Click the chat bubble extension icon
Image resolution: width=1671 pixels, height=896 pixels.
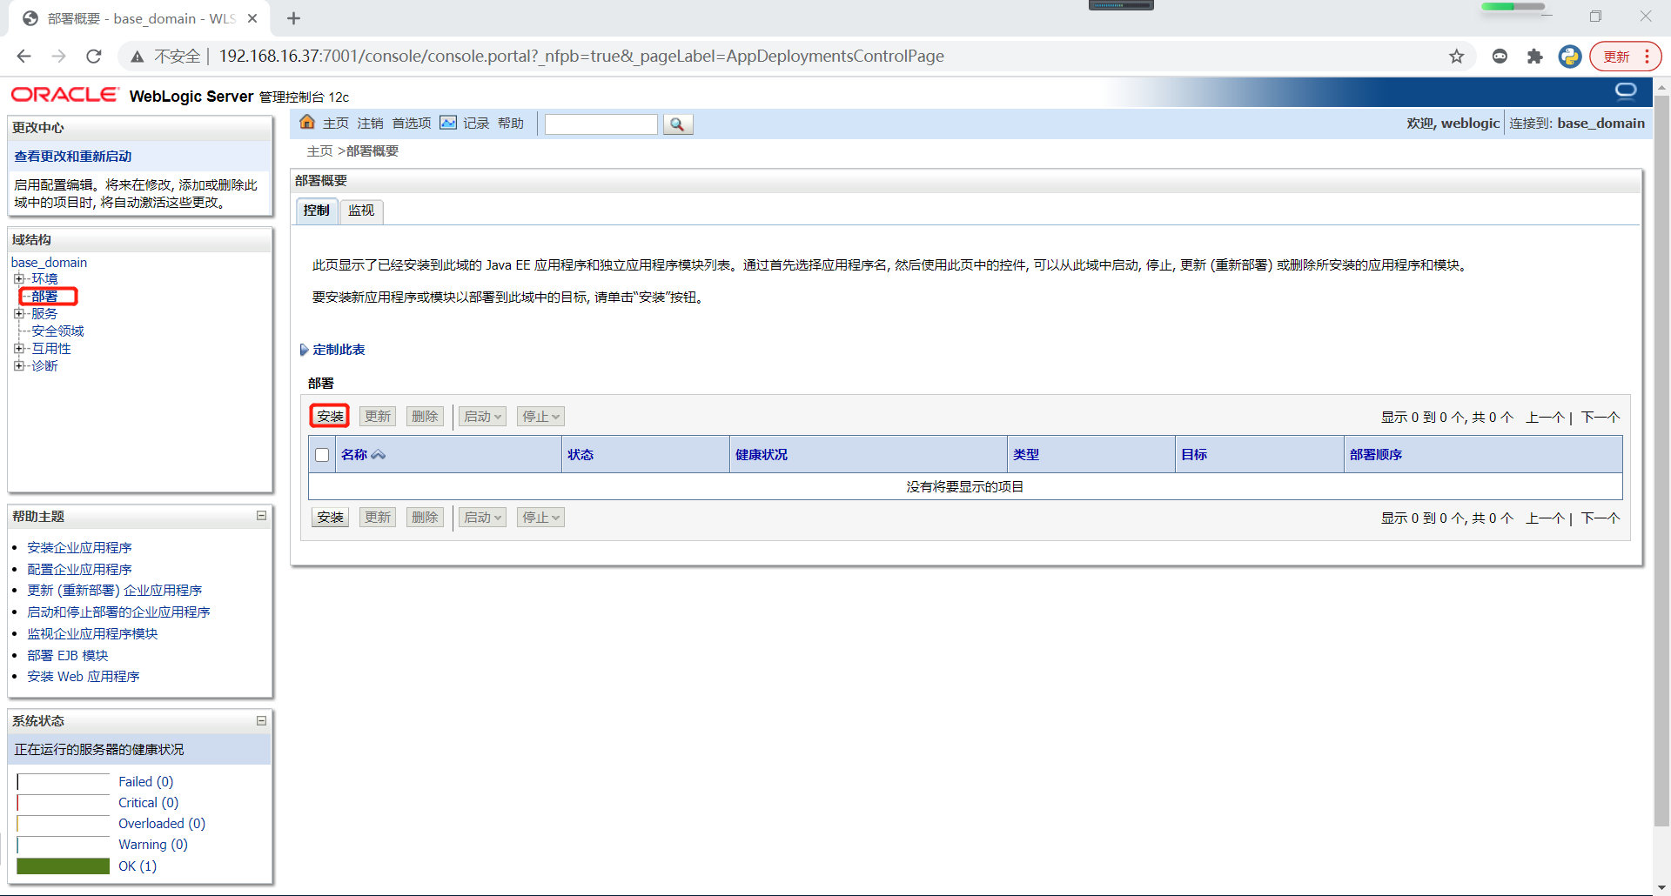click(1500, 57)
